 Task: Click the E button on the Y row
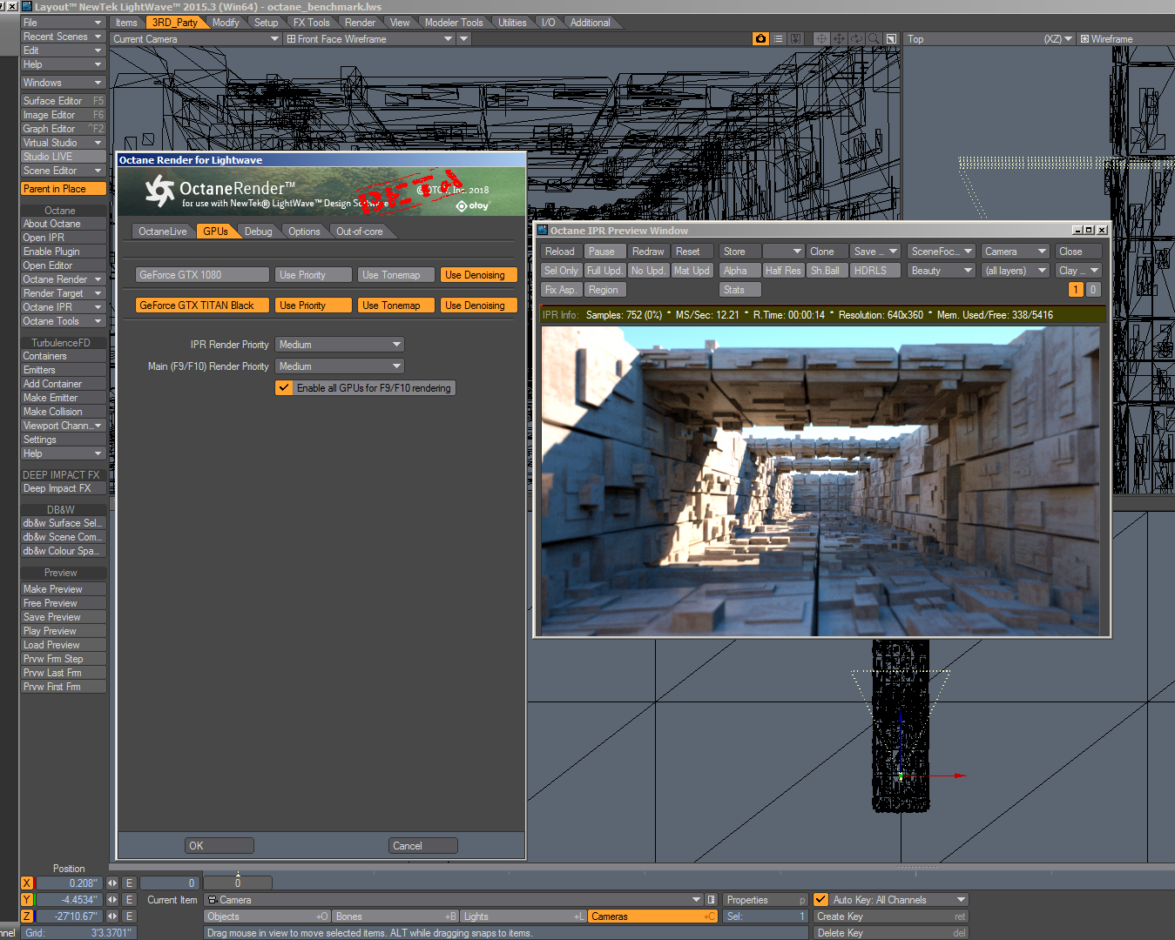[129, 899]
